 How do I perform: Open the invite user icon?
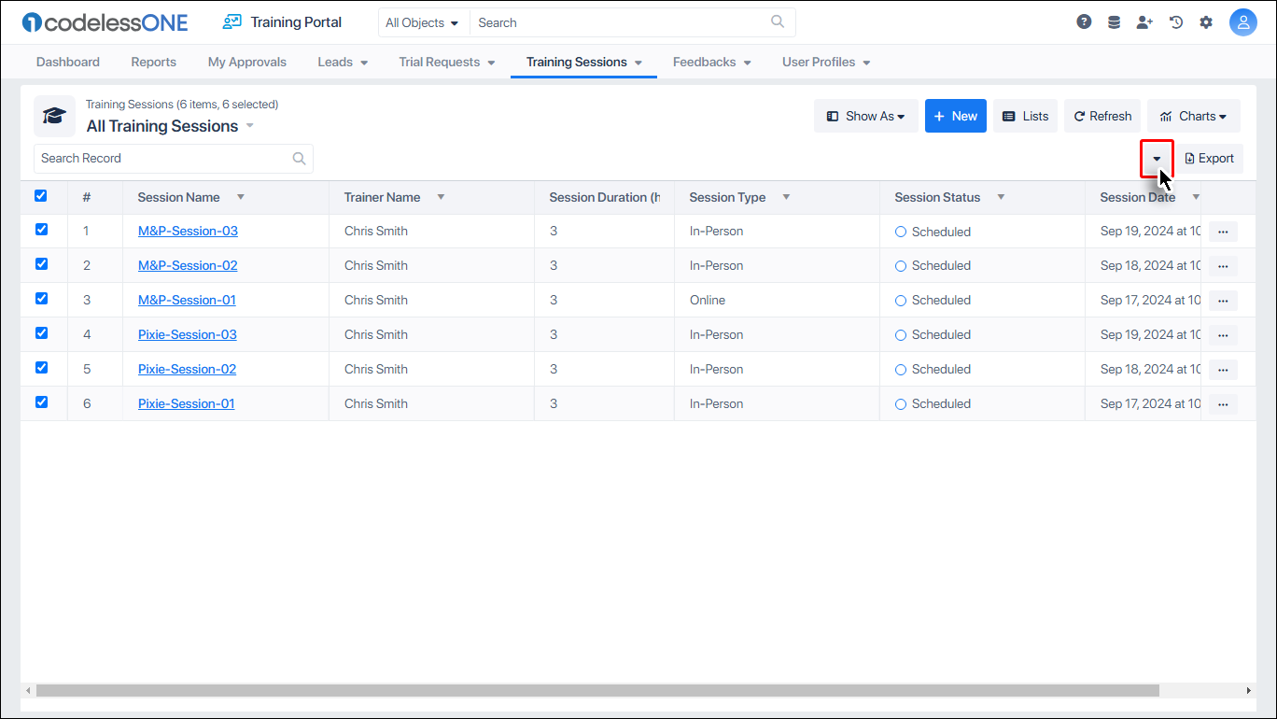click(1144, 21)
